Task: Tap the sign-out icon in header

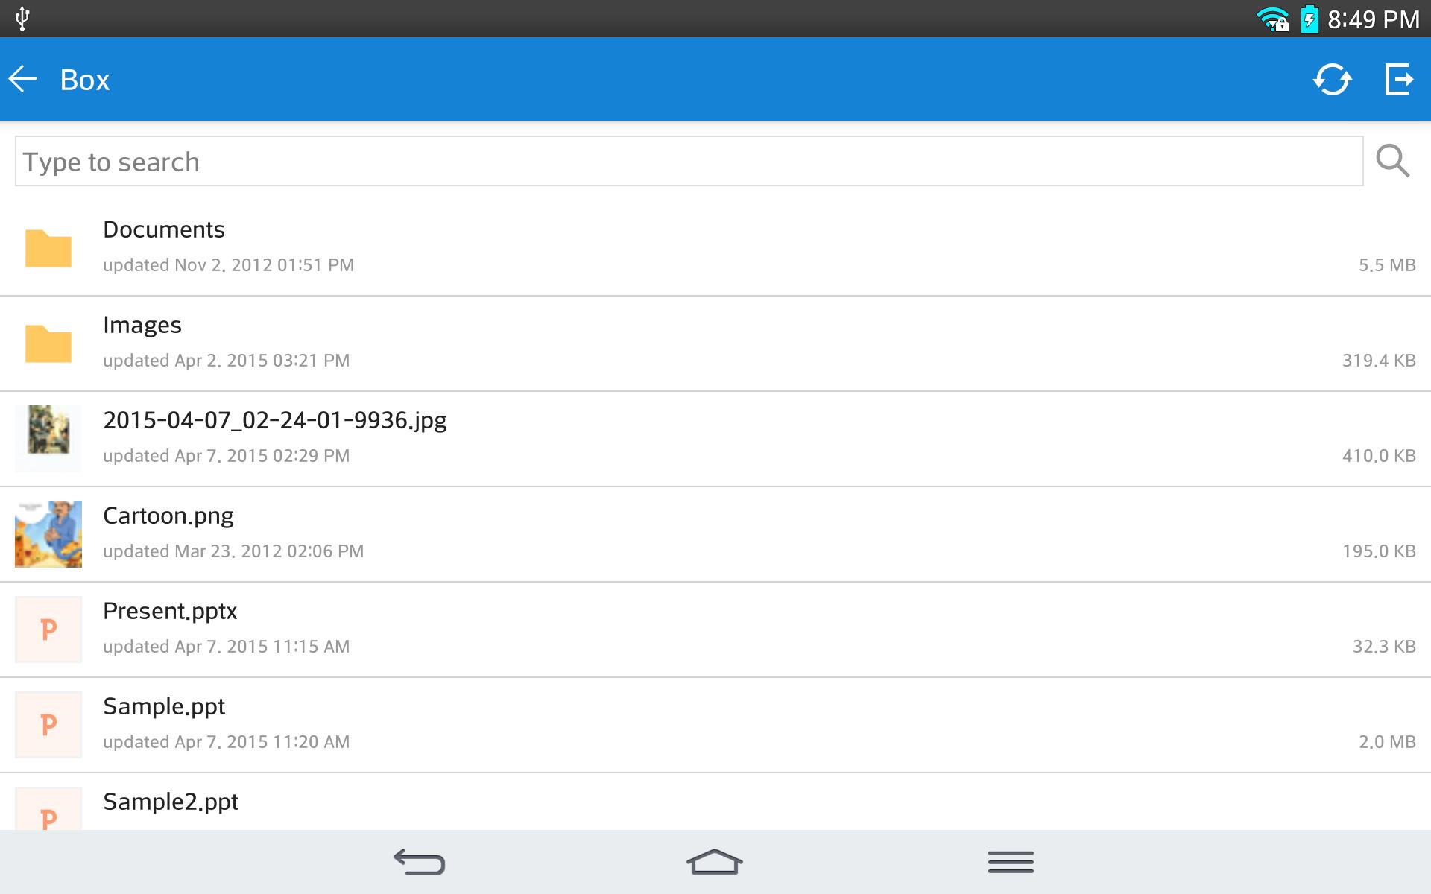Action: [1399, 79]
